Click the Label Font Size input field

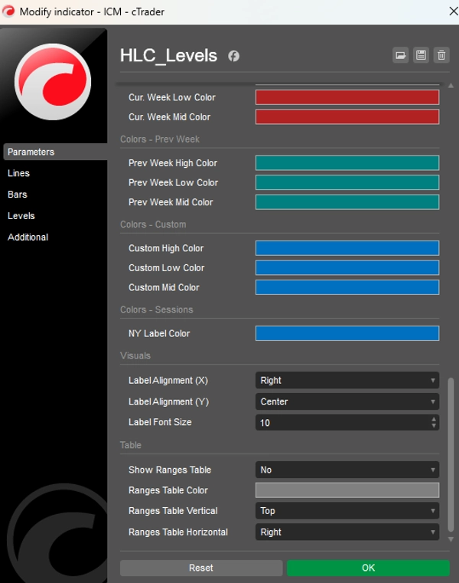coord(341,423)
